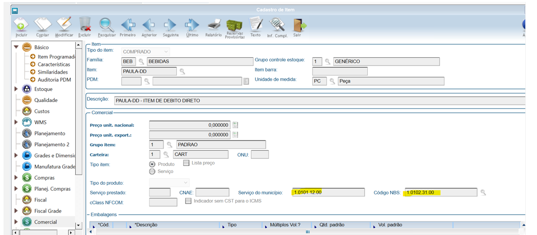Image resolution: width=537 pixels, height=235 pixels.
Task: Click the cClass NFCOM field
Action: (164, 202)
